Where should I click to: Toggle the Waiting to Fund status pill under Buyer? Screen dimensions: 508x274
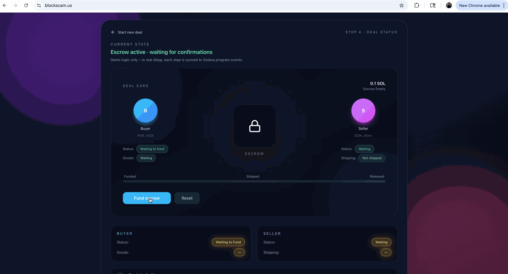click(228, 242)
